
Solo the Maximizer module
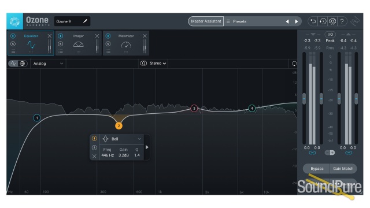(x=108, y=44)
